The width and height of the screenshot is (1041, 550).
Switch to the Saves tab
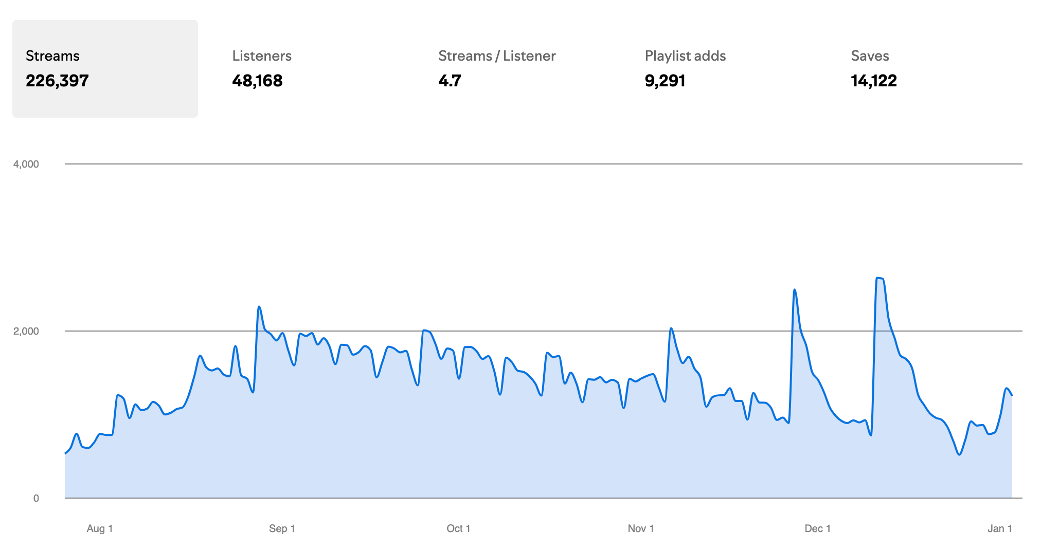tap(873, 69)
